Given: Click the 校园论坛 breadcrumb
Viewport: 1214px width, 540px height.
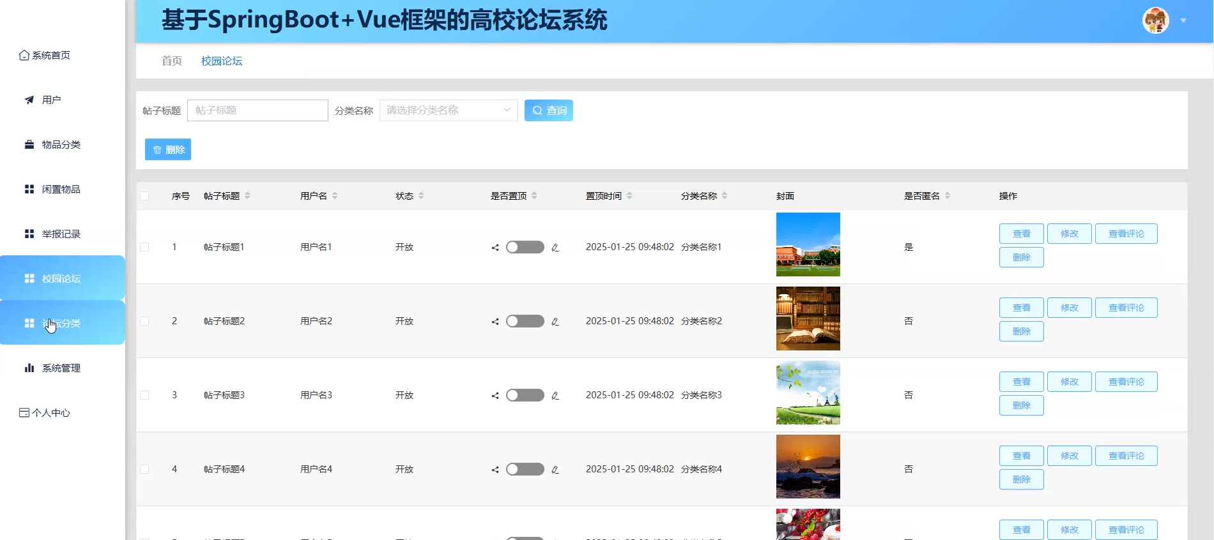Looking at the screenshot, I should click(x=222, y=61).
